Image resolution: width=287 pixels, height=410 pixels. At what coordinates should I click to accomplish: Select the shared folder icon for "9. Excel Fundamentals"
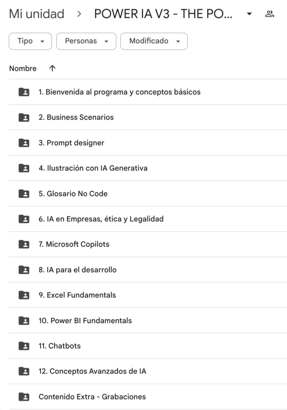pos(24,295)
